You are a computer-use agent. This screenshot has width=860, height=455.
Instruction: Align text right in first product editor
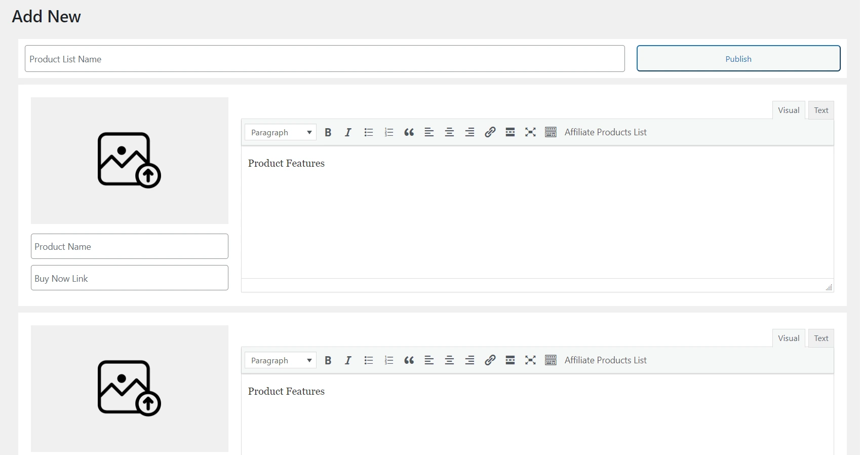470,132
